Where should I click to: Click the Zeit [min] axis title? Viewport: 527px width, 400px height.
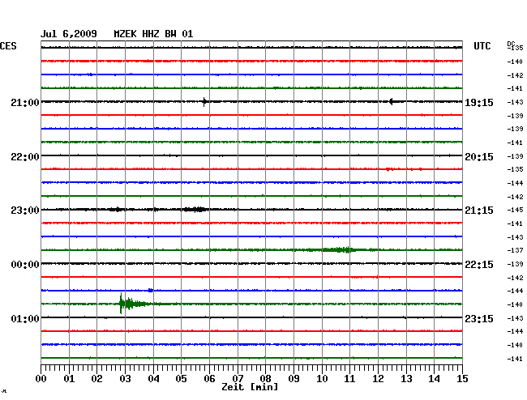coord(250,388)
